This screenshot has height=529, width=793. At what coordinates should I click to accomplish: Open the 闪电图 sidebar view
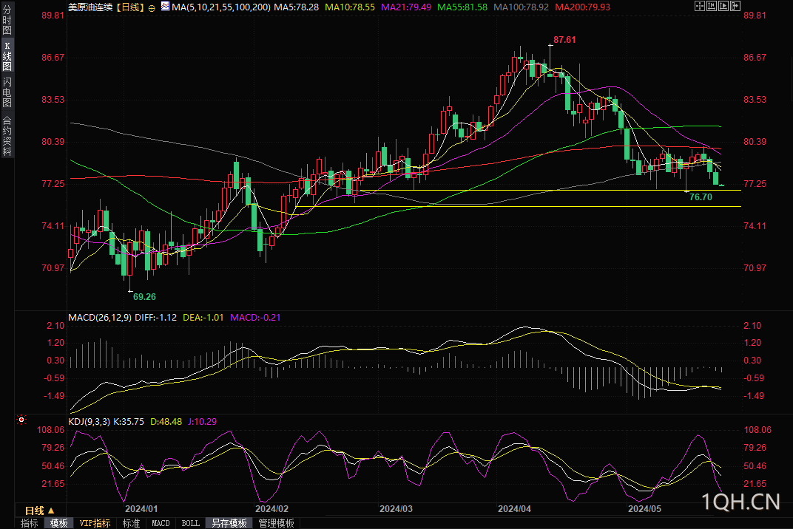click(7, 92)
